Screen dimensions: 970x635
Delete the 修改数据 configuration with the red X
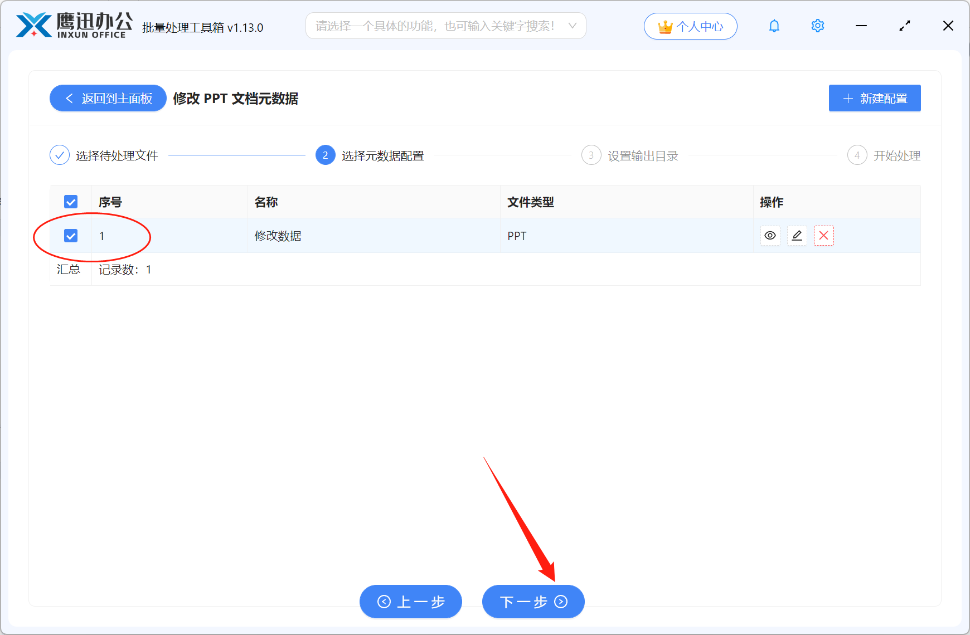click(823, 236)
